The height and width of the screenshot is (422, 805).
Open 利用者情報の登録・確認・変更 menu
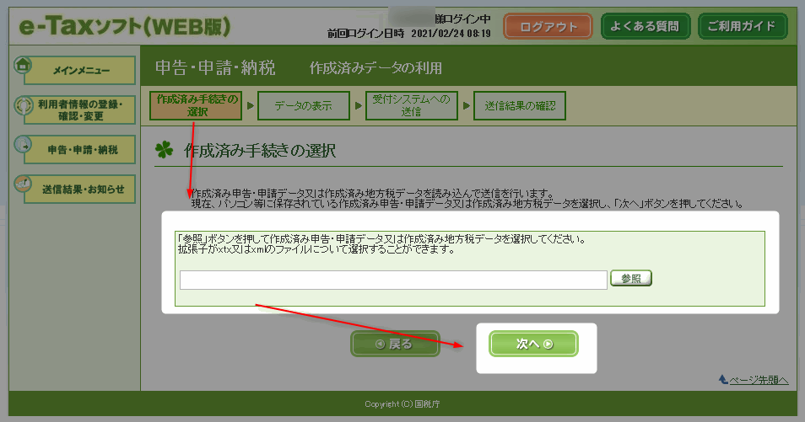[x=80, y=110]
